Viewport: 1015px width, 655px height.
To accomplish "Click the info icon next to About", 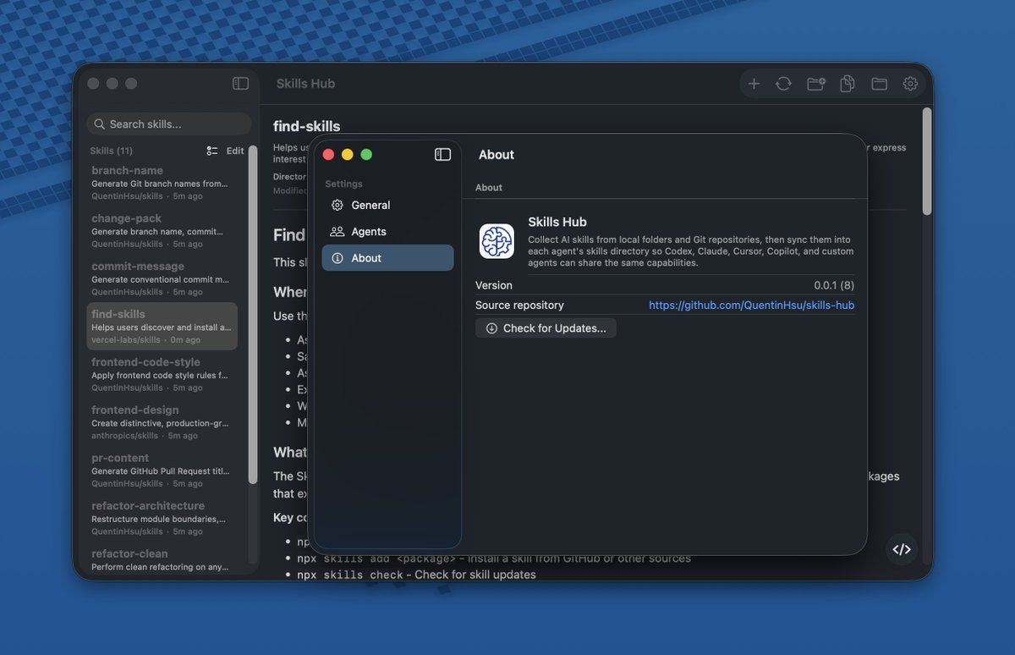I will pos(337,258).
